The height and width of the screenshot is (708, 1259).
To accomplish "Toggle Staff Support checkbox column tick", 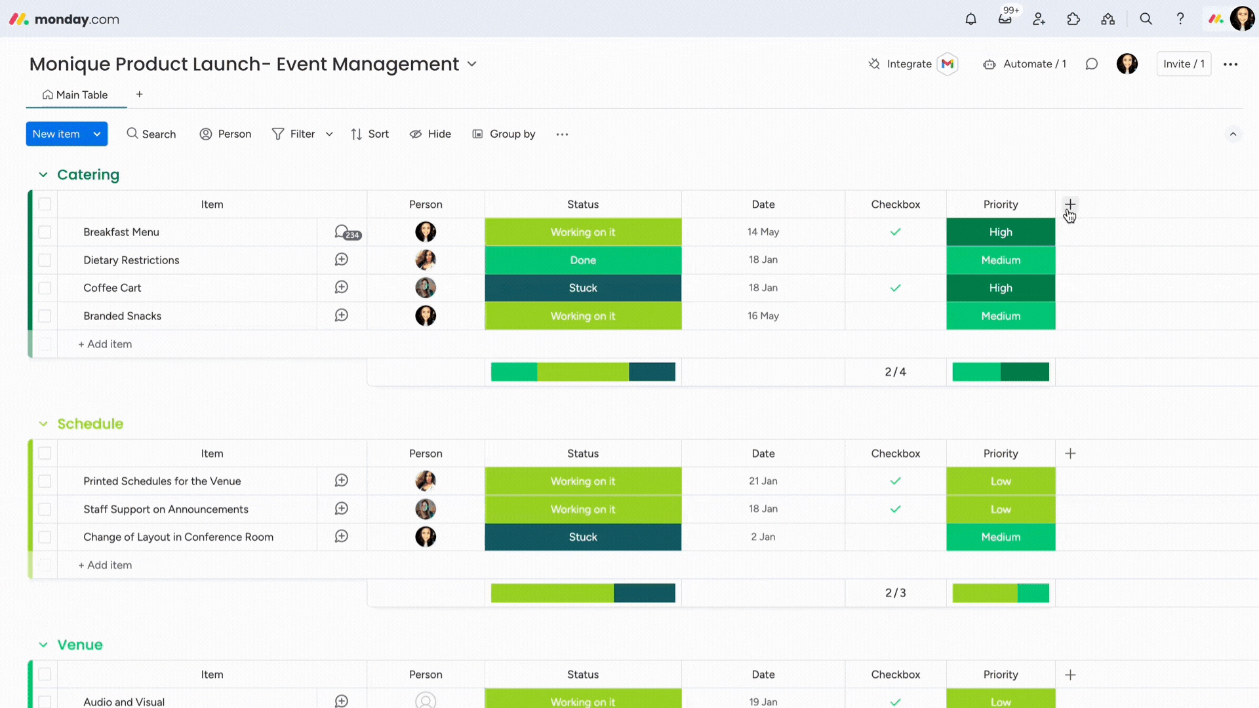I will click(895, 509).
